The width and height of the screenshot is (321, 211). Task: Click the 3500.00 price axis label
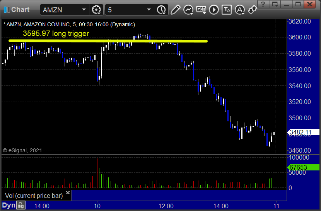pos(300,118)
